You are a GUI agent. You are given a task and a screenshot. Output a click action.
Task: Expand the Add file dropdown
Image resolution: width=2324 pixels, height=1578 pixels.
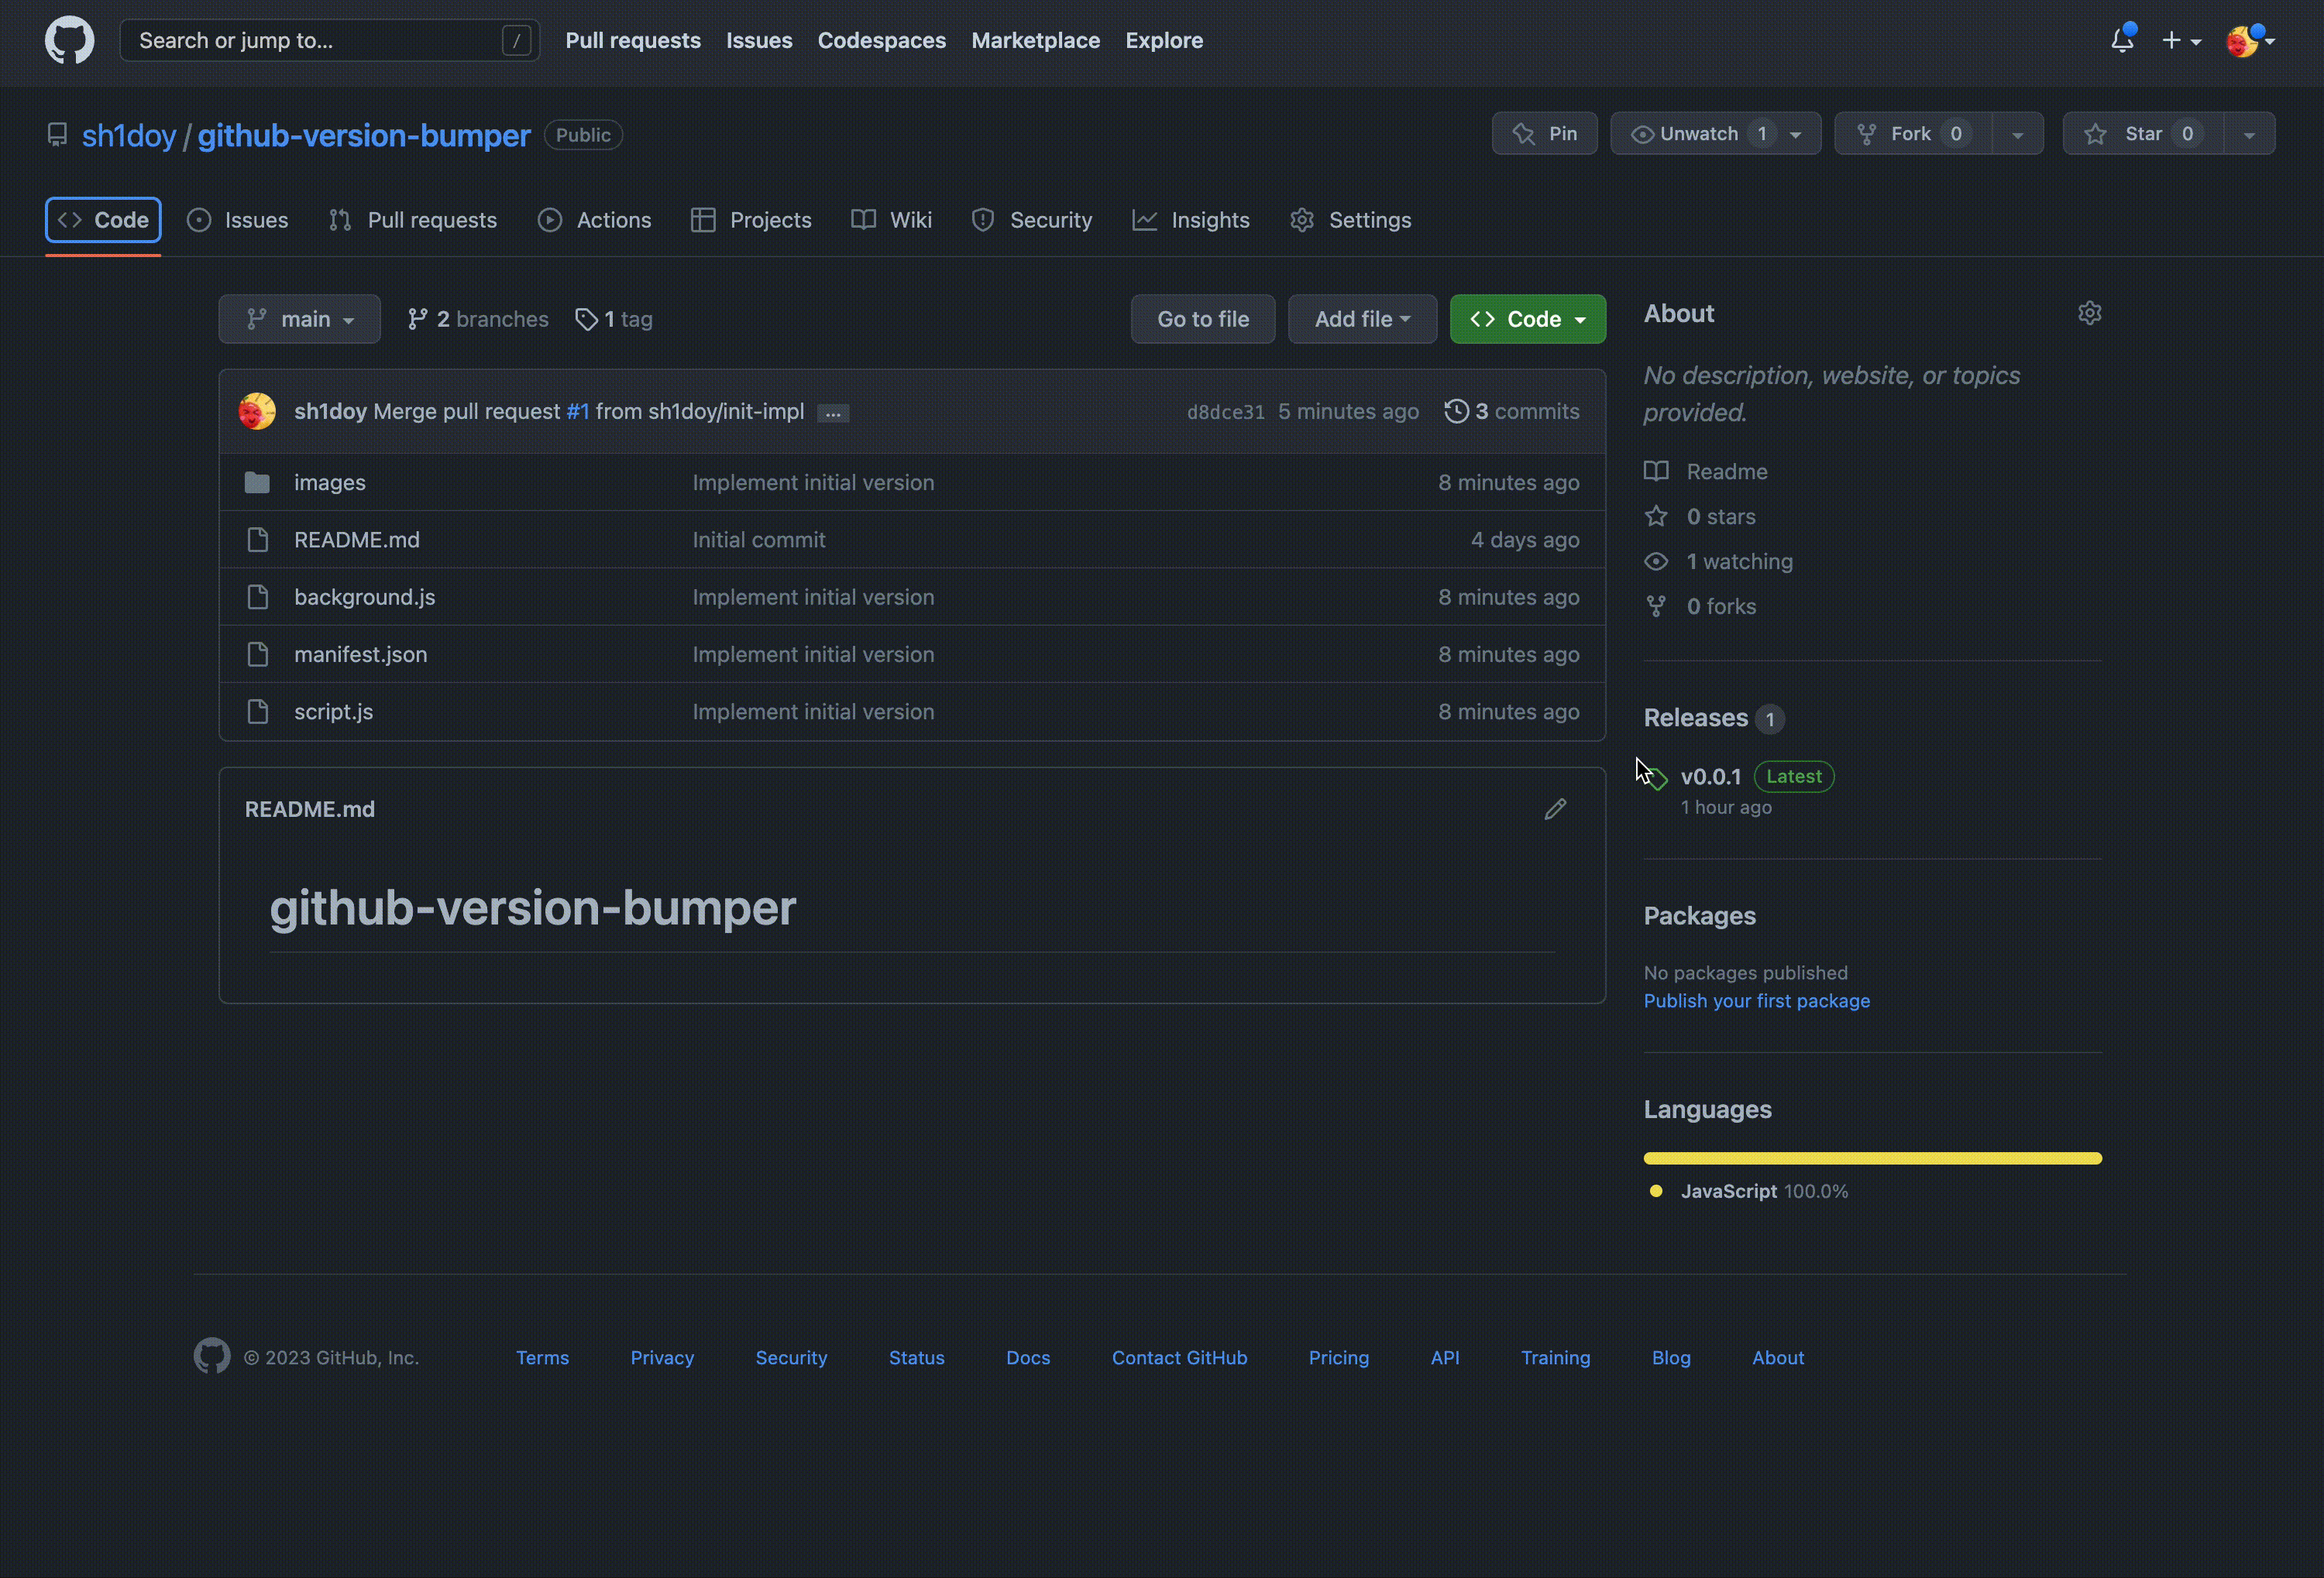1361,320
